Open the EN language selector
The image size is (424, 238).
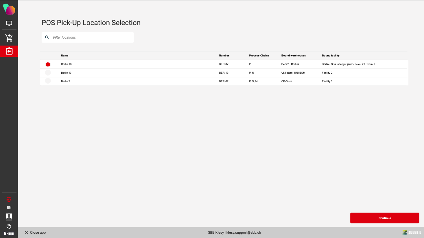coord(9,208)
